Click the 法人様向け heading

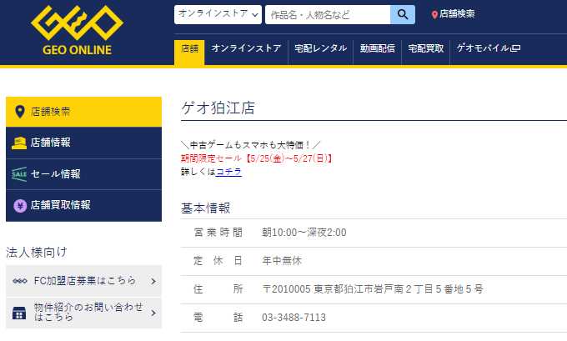(37, 252)
